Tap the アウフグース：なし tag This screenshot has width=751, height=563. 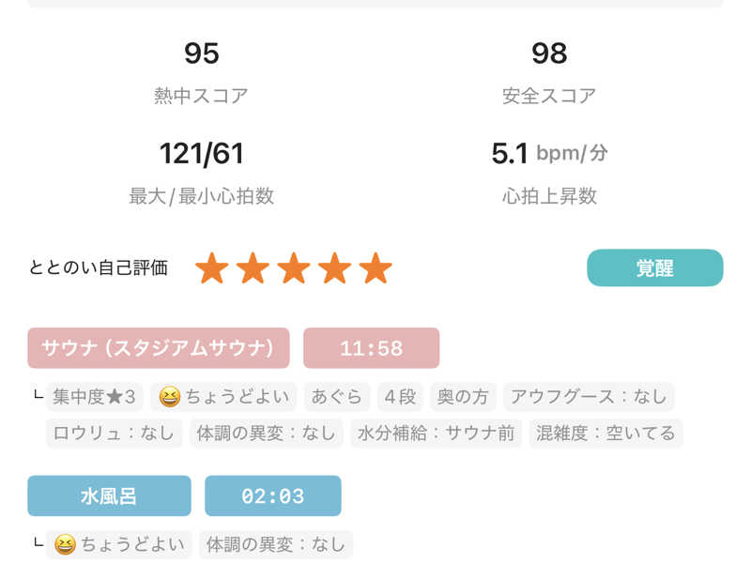coord(589,397)
